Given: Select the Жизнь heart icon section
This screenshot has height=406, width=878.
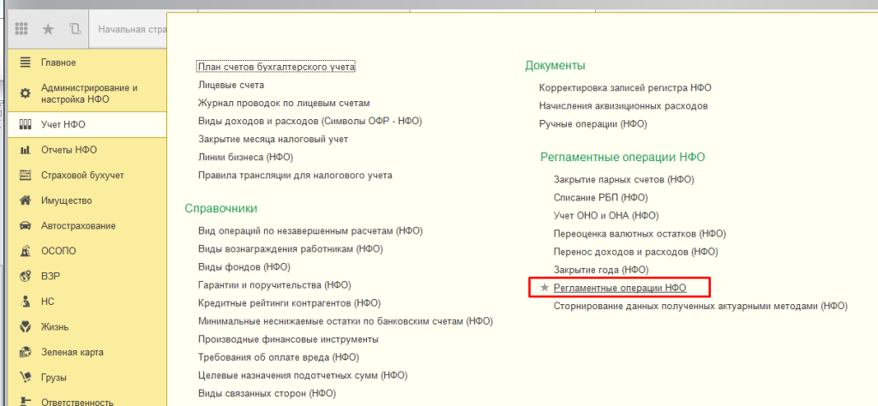Looking at the screenshot, I should 25,326.
